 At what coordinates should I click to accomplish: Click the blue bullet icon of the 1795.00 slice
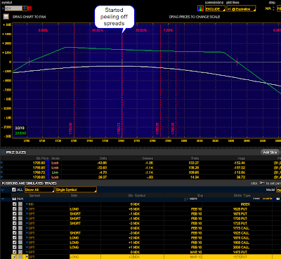[2, 163]
